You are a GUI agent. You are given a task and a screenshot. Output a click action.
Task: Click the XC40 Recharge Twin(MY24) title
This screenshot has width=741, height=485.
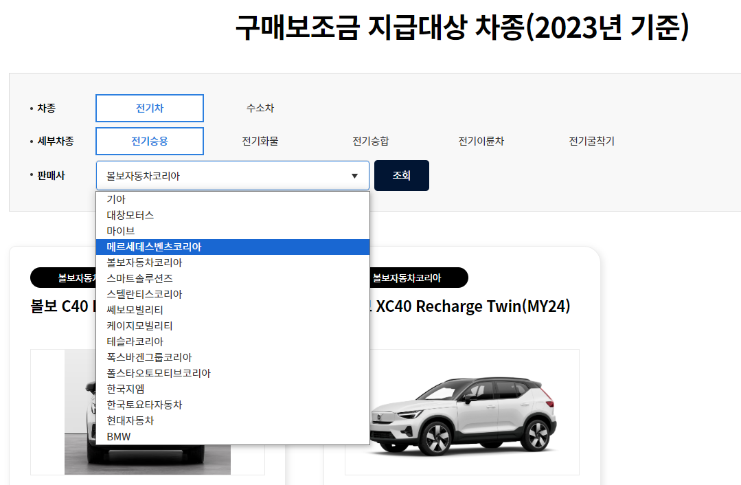click(473, 306)
